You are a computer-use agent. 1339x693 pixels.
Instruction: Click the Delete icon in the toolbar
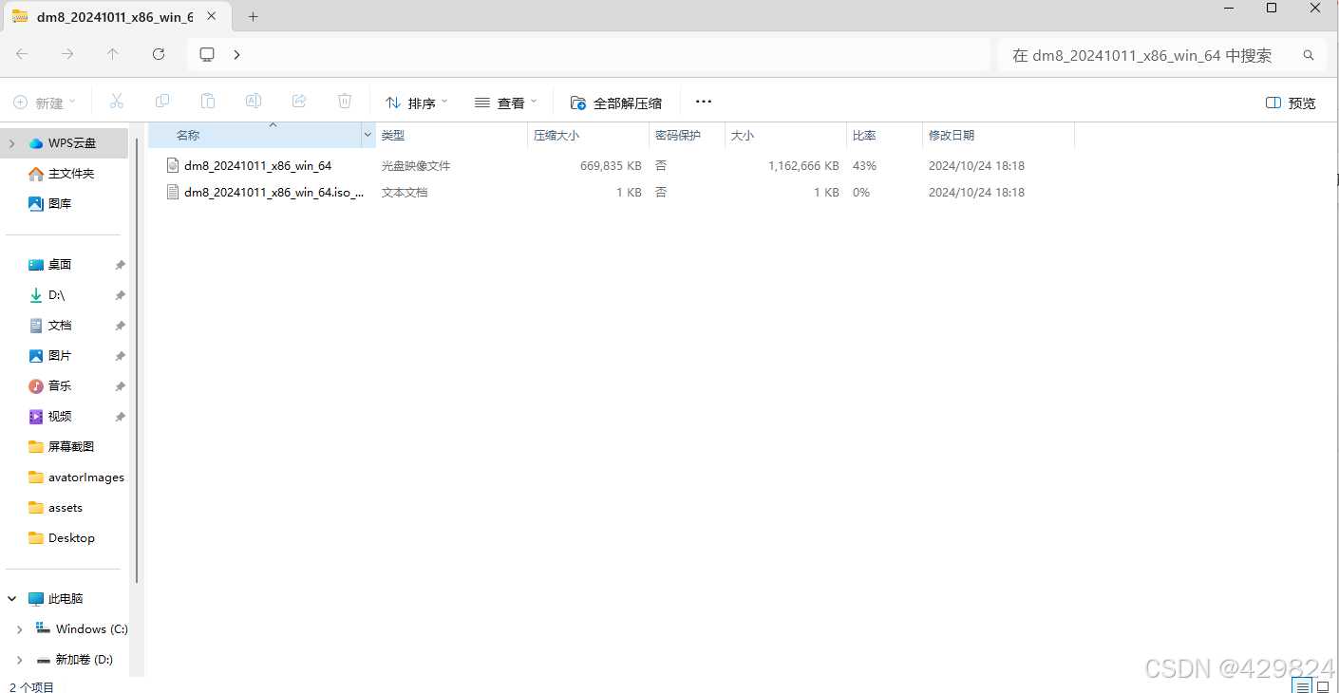pos(344,101)
